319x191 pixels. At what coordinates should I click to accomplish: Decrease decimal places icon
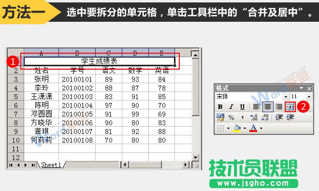tap(265, 118)
